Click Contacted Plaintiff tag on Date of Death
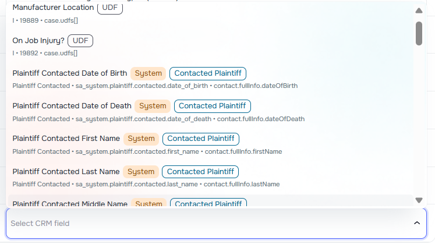The height and width of the screenshot is (251, 435). pos(213,106)
